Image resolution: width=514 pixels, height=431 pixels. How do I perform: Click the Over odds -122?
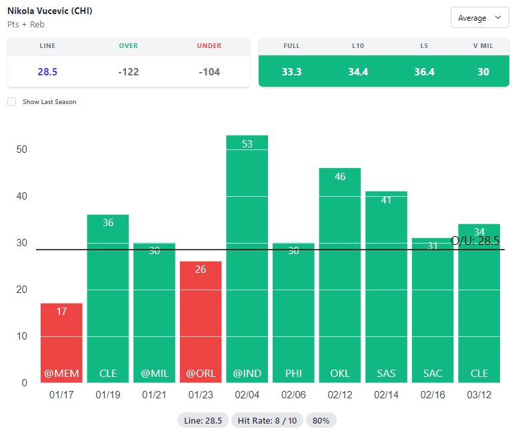(128, 71)
